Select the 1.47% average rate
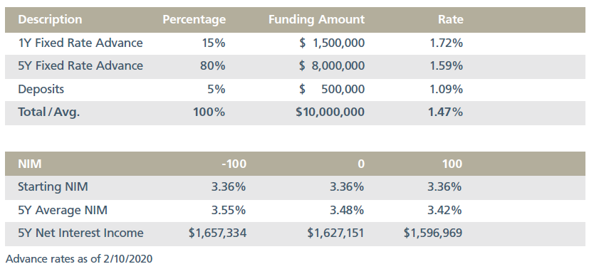Image resolution: width=594 pixels, height=269 pixels. 446,112
